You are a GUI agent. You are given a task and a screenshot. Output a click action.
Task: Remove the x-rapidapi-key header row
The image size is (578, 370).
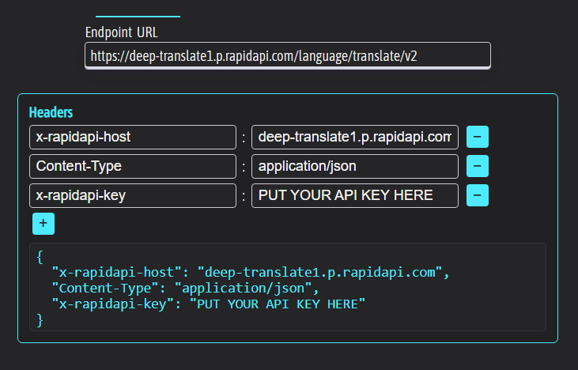point(478,195)
